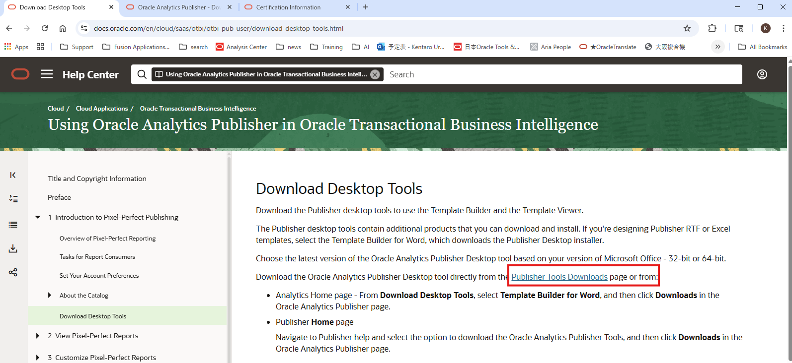Image resolution: width=792 pixels, height=363 pixels.
Task: Open Overview of Pixel-Perfect Reporting topic
Action: click(107, 239)
